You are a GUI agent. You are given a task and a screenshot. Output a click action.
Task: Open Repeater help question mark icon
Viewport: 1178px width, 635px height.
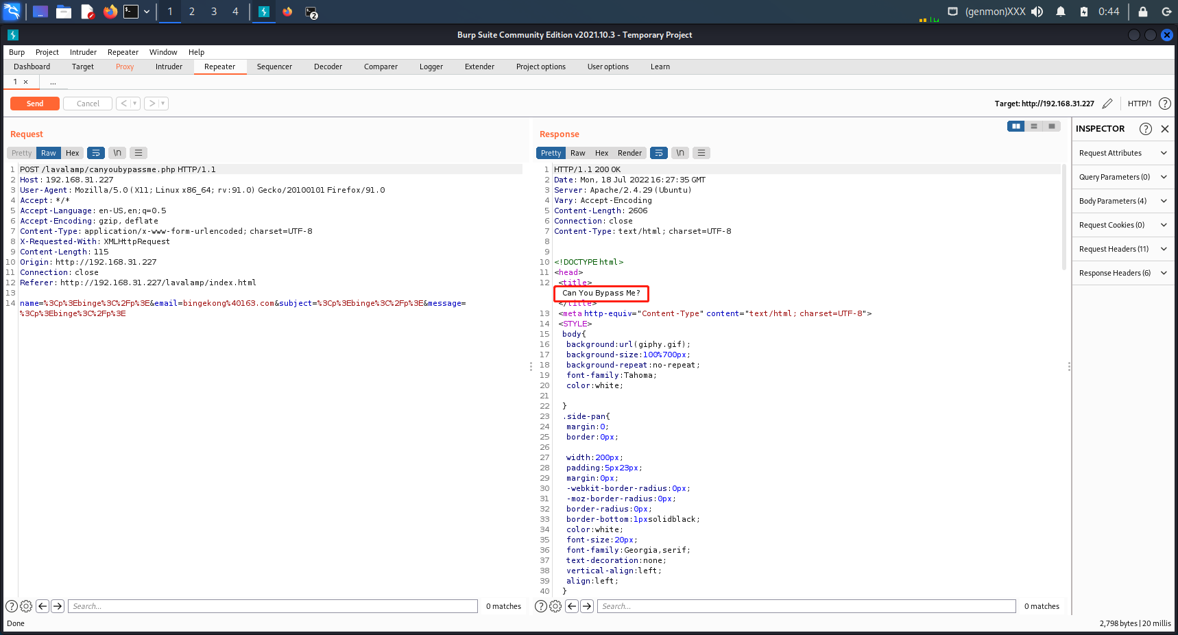click(1165, 104)
